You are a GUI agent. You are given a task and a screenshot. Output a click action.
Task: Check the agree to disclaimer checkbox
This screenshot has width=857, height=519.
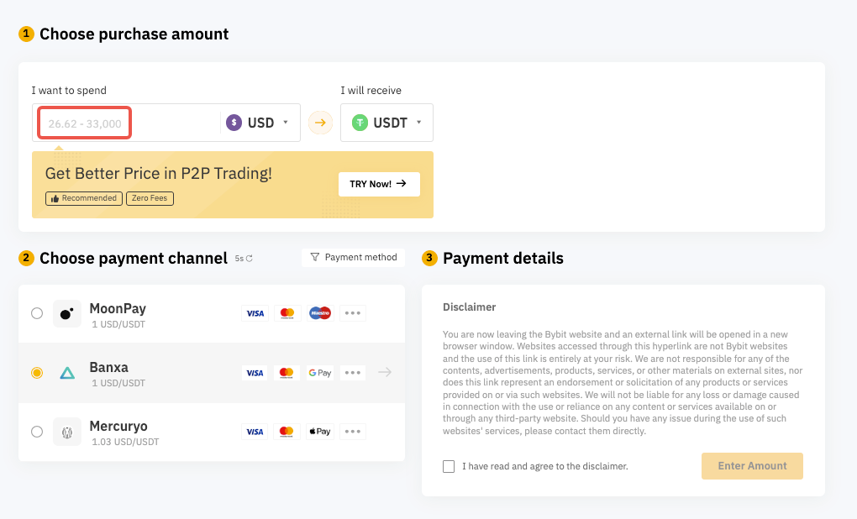(449, 466)
